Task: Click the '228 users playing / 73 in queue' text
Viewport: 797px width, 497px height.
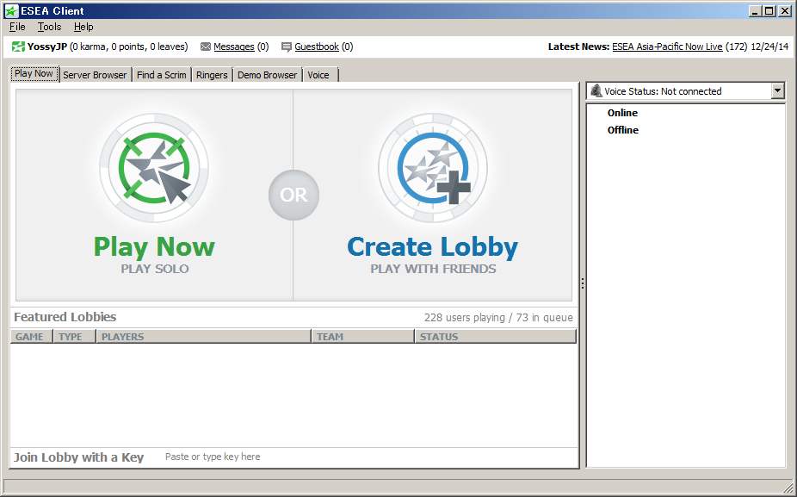Action: point(498,318)
